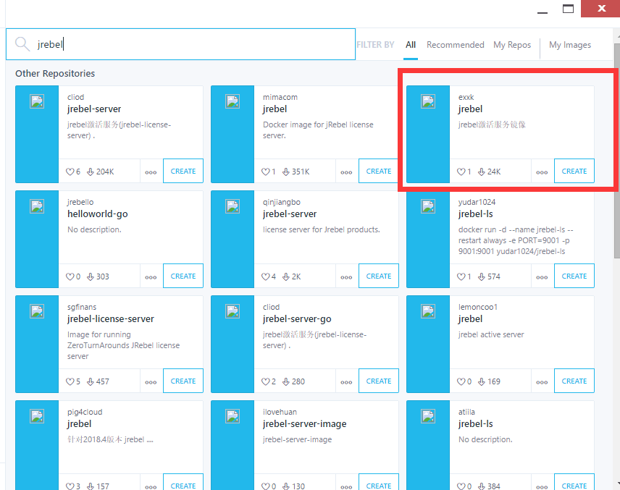Click image thumbnail of exxk jrebel
Viewport: 620px width, 490px height.
428,101
